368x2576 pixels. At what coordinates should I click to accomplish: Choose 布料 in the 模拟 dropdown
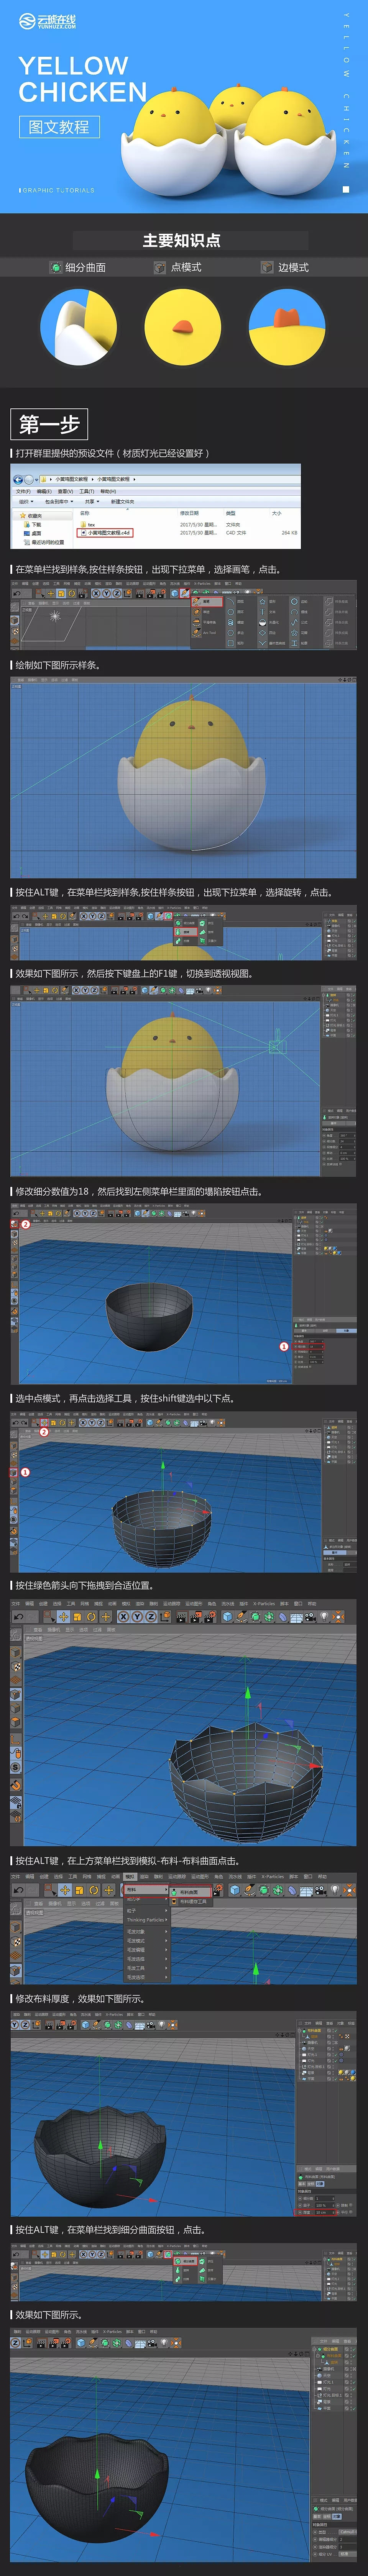point(147,1890)
